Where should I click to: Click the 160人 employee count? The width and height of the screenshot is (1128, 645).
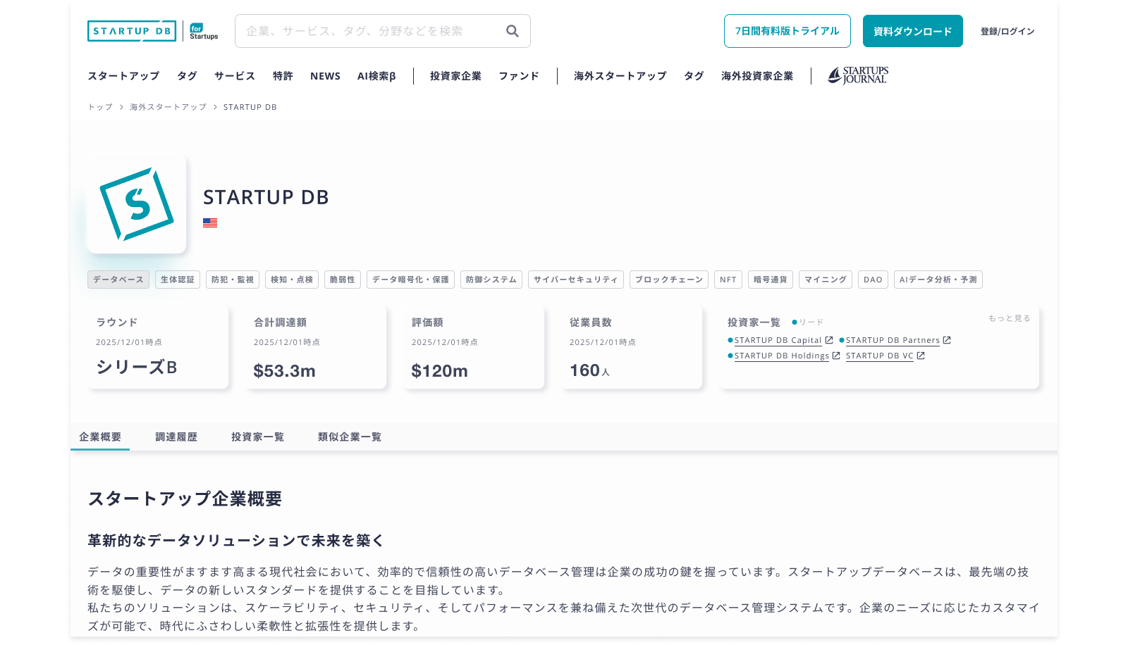589,370
